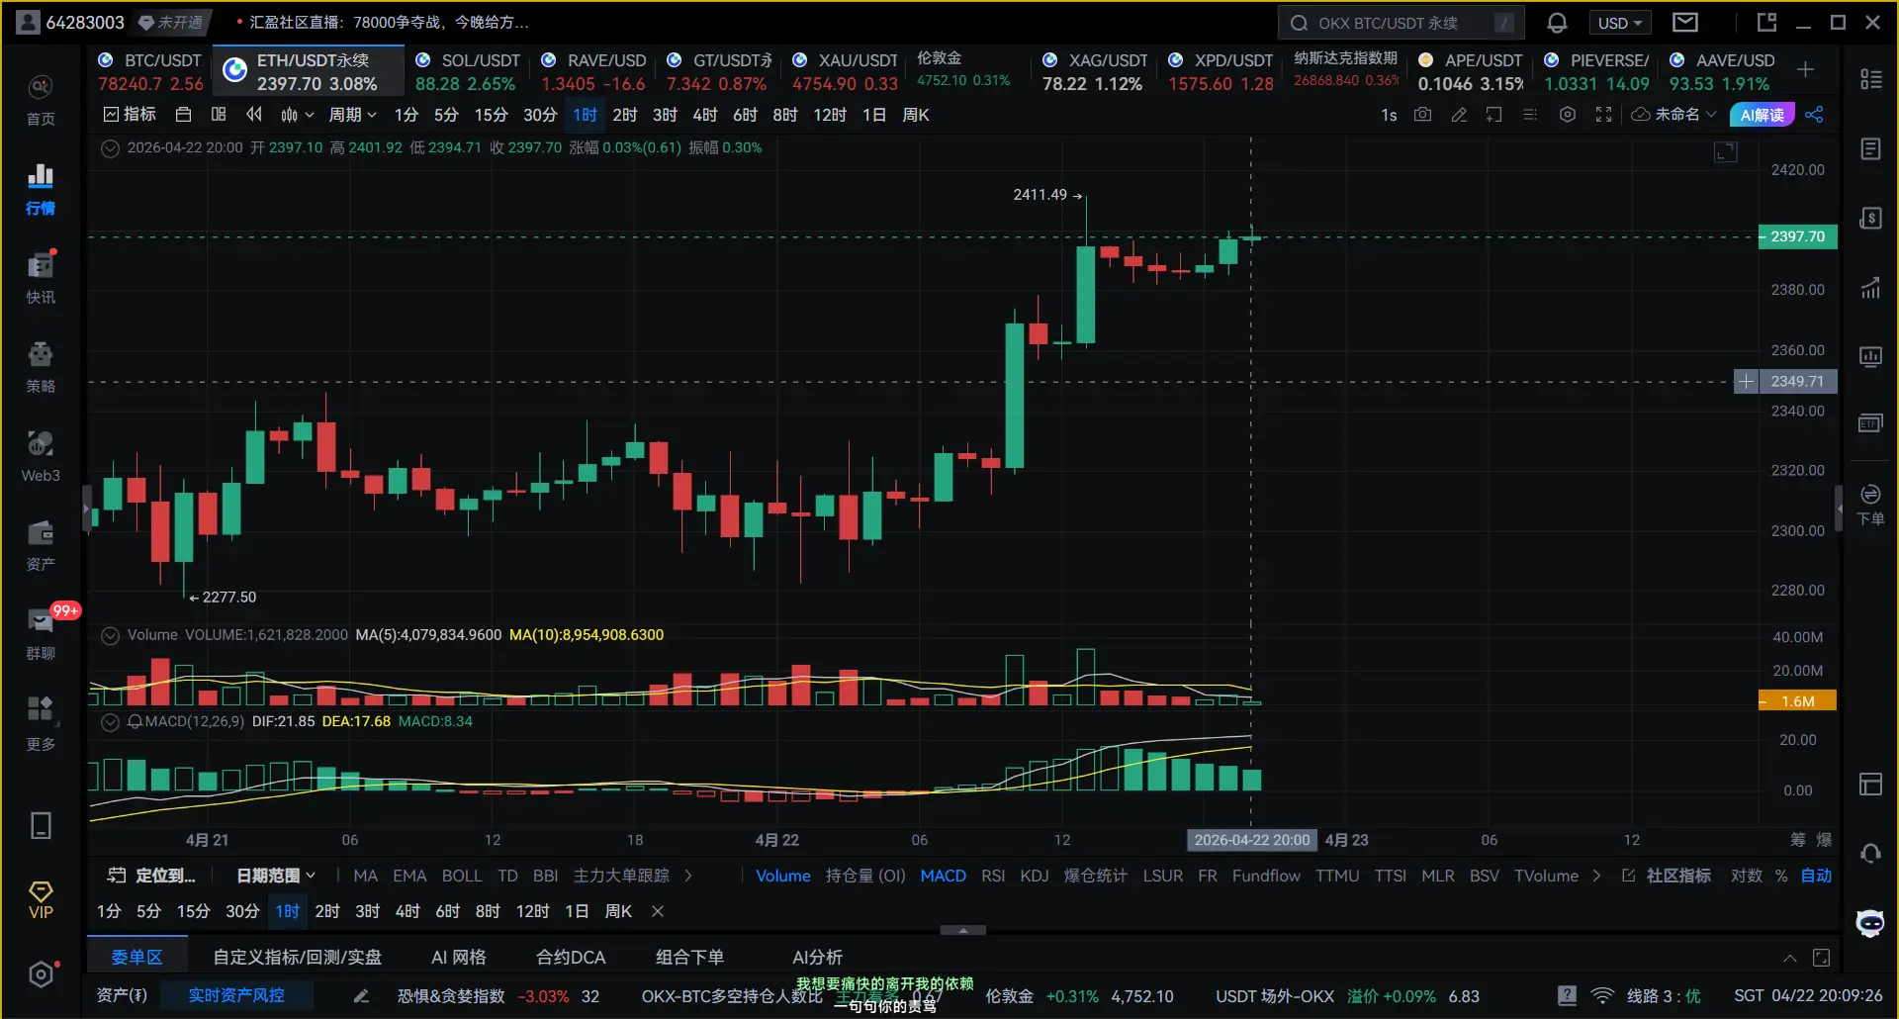Open the notification bell icon

pyautogui.click(x=1557, y=23)
